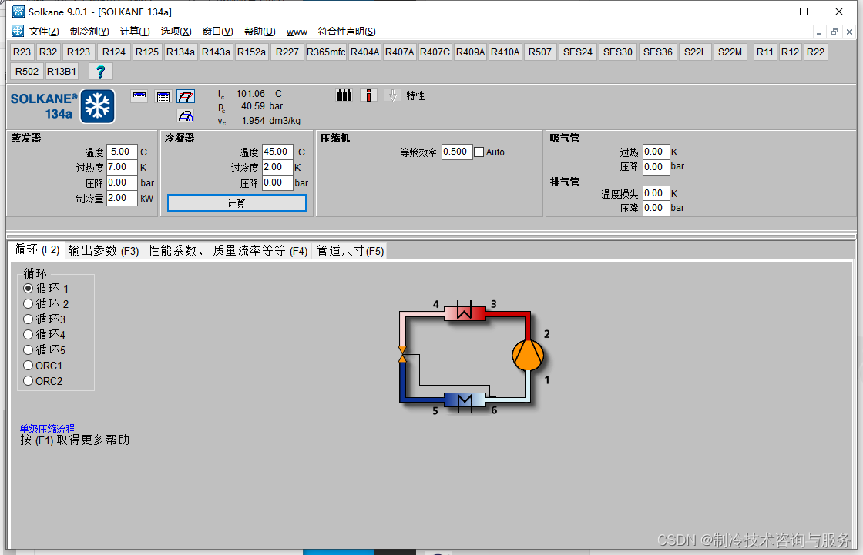The image size is (863, 555).
Task: Switch to the 输出参数 (F3) tab
Action: pyautogui.click(x=103, y=251)
